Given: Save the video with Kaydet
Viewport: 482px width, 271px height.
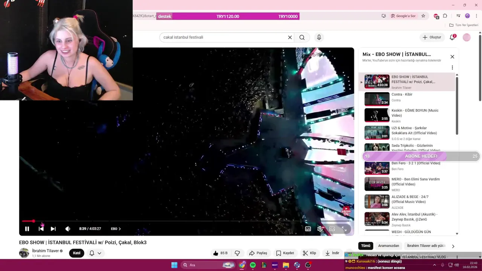Looking at the screenshot, I should (285, 253).
